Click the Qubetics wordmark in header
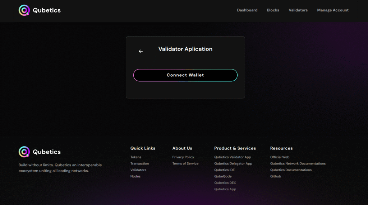Viewport: 368px width, 205px height. pyautogui.click(x=47, y=10)
